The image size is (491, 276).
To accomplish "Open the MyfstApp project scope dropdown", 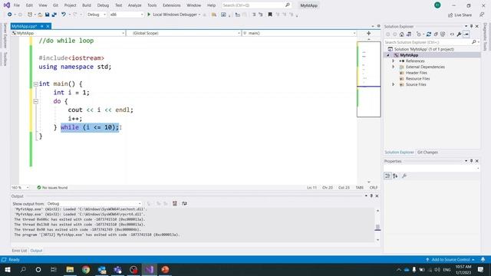I will point(68,33).
